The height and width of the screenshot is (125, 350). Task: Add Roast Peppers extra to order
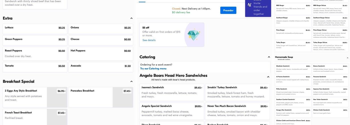tap(35, 53)
